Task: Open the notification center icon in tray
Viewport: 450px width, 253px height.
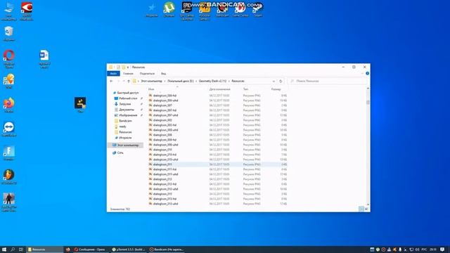Action: 442,249
